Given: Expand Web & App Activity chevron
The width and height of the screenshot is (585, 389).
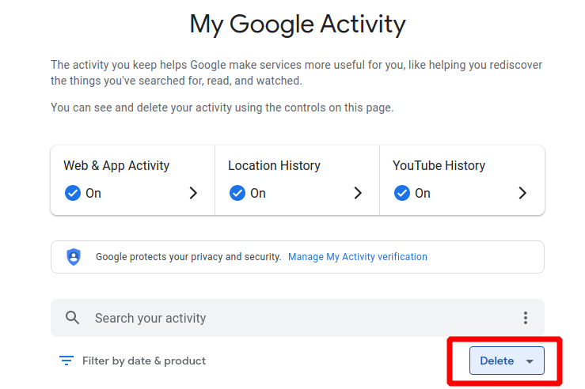Looking at the screenshot, I should click(x=193, y=193).
